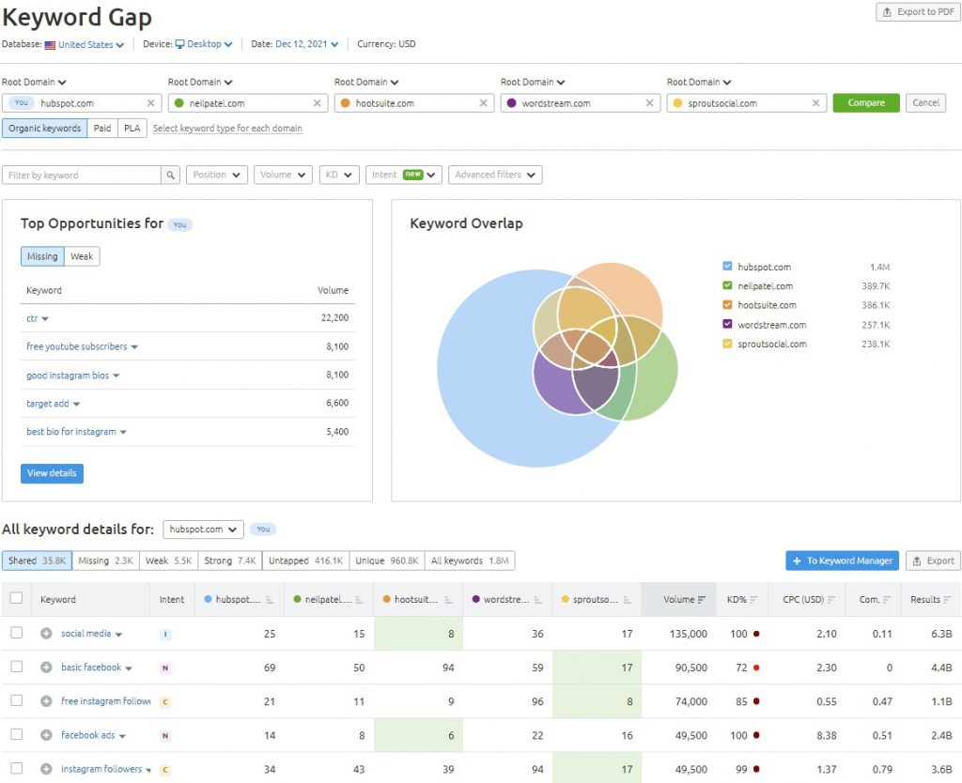This screenshot has height=783, width=962.
Task: Sort by hubspot column sort icon
Action: [x=270, y=600]
